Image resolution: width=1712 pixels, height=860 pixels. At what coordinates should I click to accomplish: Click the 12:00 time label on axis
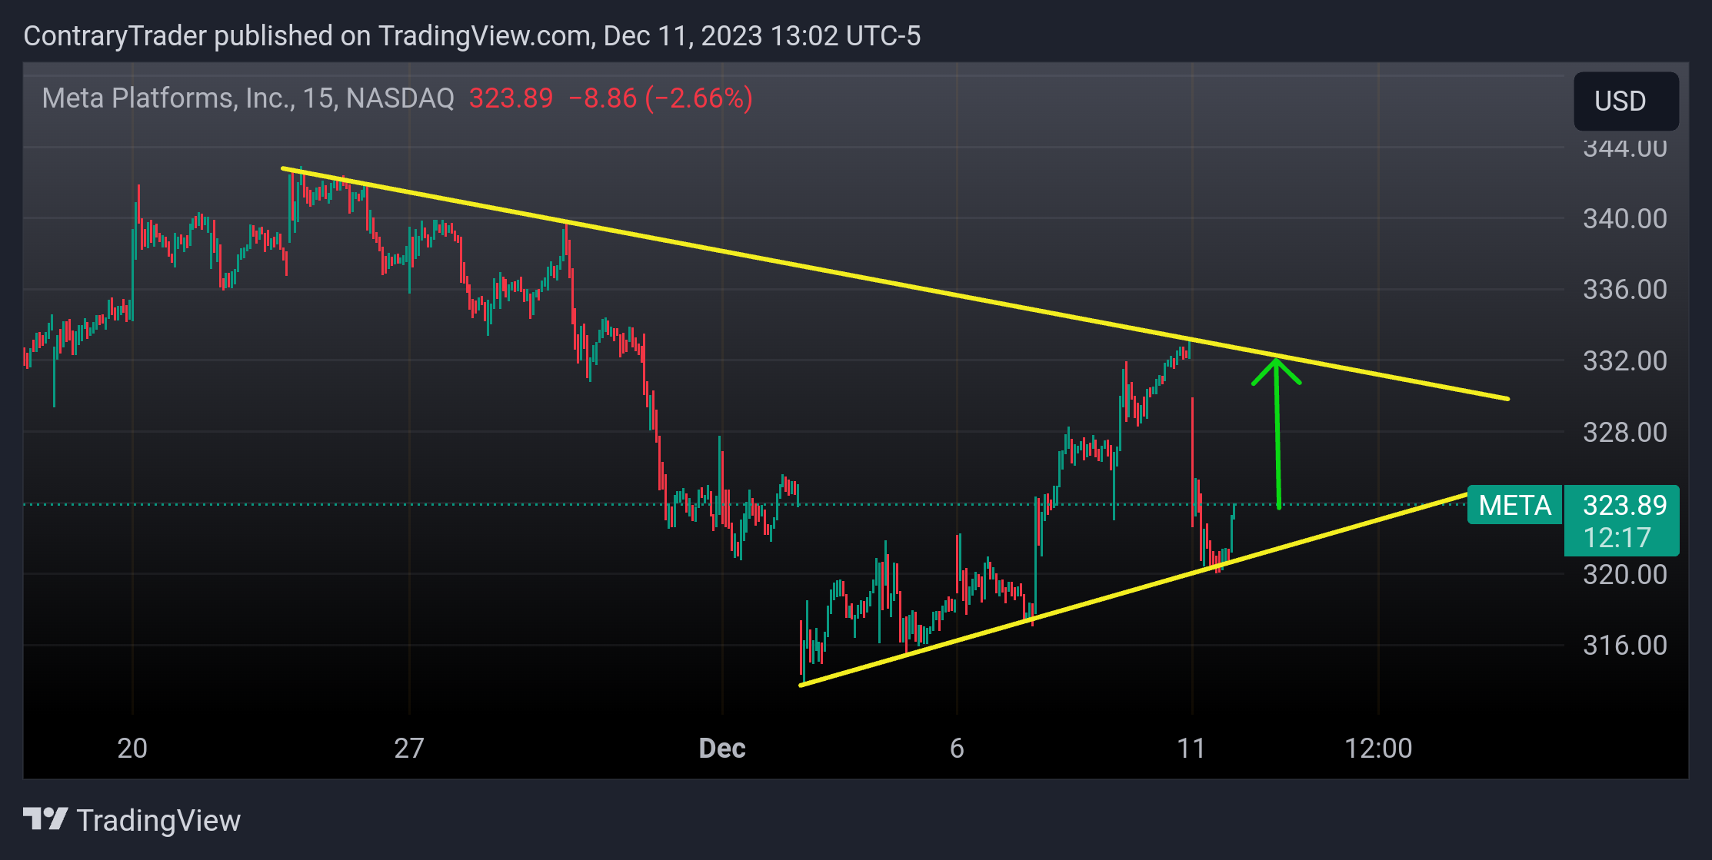tap(1378, 748)
